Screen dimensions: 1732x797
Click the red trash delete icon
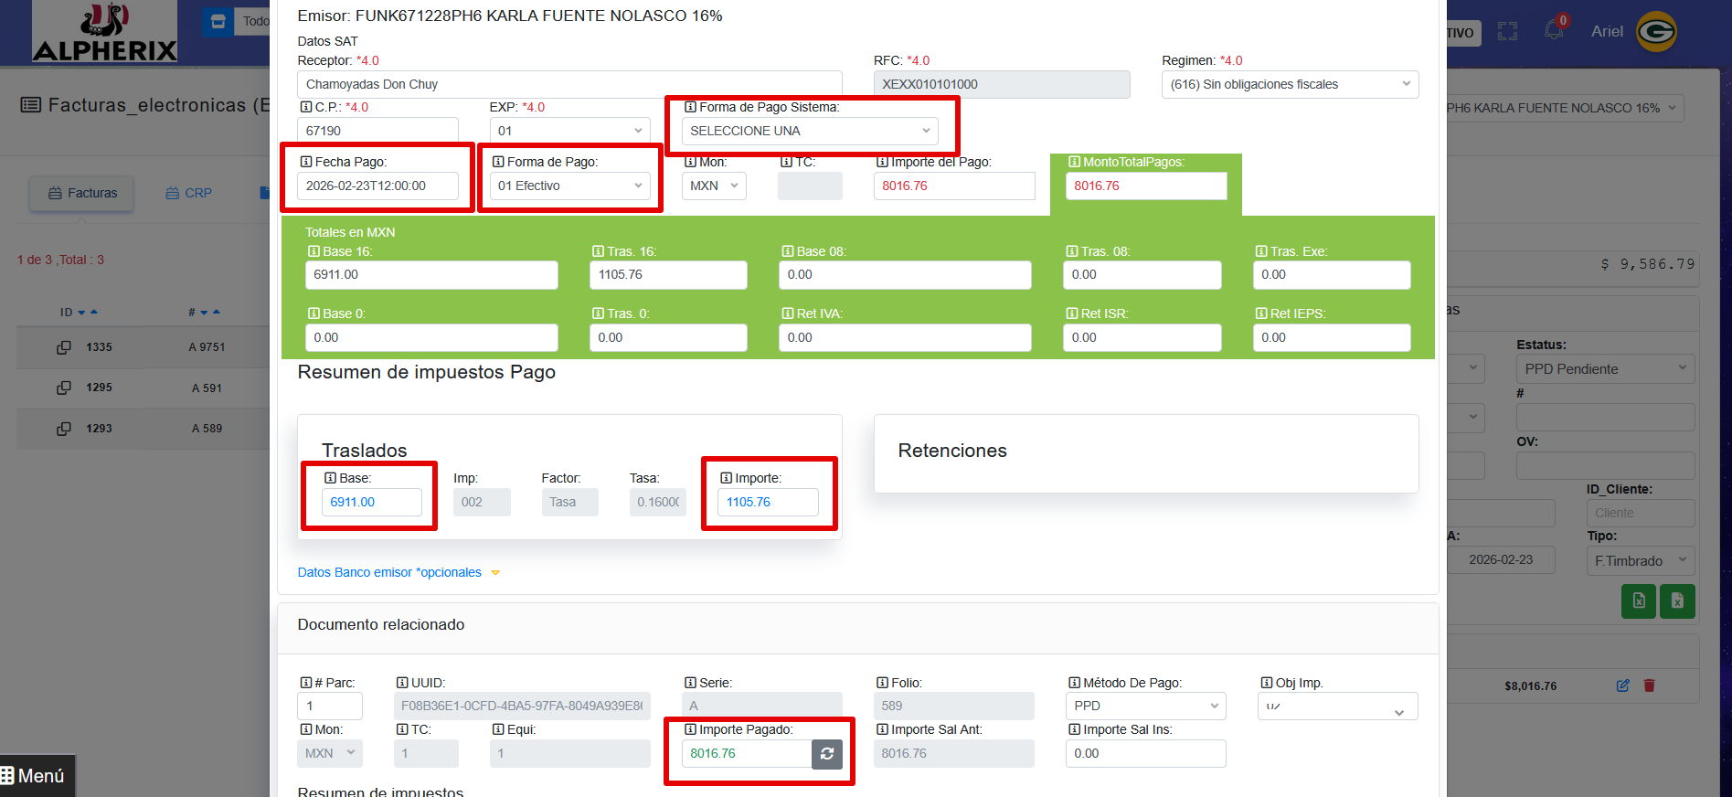(x=1649, y=685)
